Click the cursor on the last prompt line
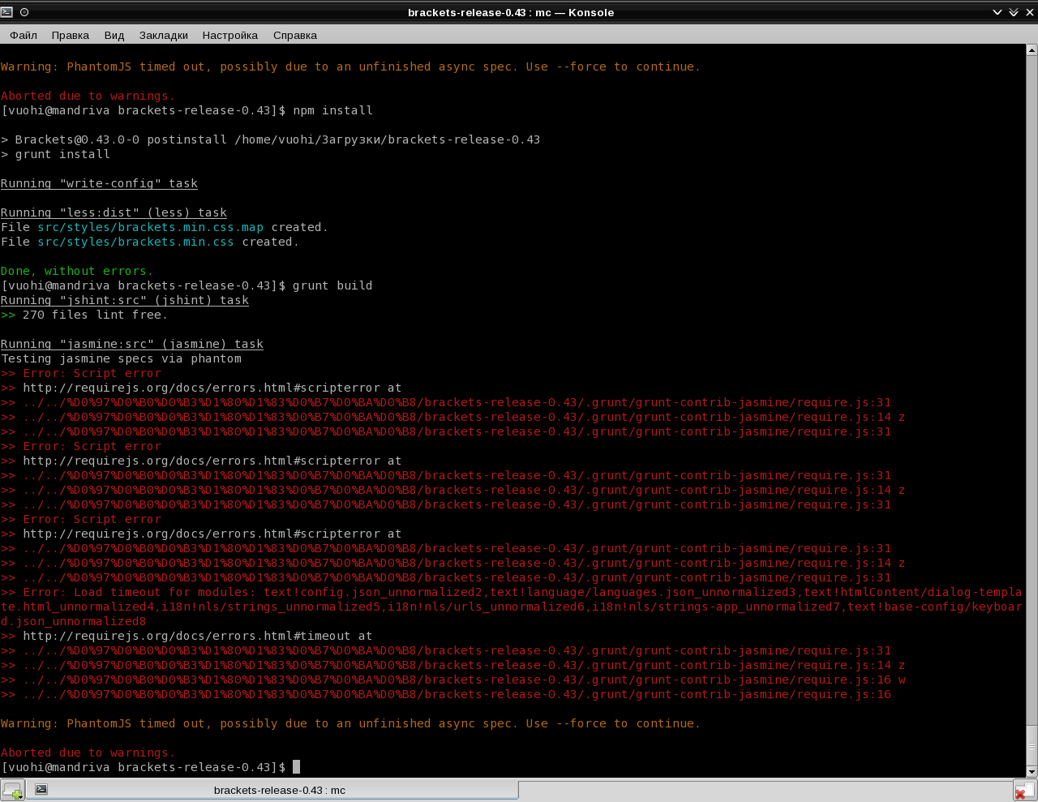1038x802 pixels. tap(297, 767)
